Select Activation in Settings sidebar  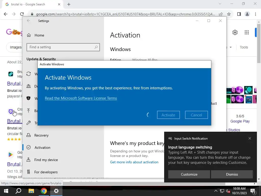(x=42, y=147)
